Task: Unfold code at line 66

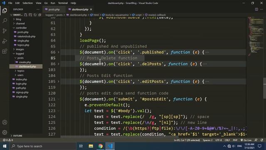Action: [59, 52]
